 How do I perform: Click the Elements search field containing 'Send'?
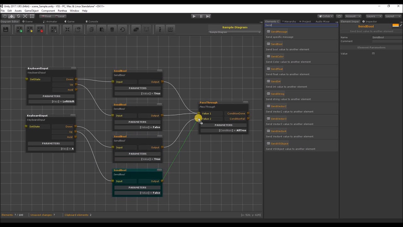click(x=301, y=25)
